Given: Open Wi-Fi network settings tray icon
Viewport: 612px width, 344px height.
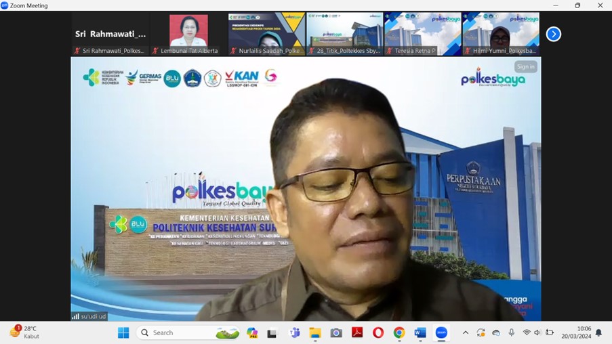Looking at the screenshot, I should (x=527, y=332).
